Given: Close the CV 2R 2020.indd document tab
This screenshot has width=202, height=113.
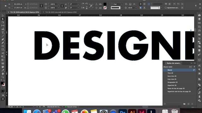Looking at the screenshot, I should coord(9,12).
